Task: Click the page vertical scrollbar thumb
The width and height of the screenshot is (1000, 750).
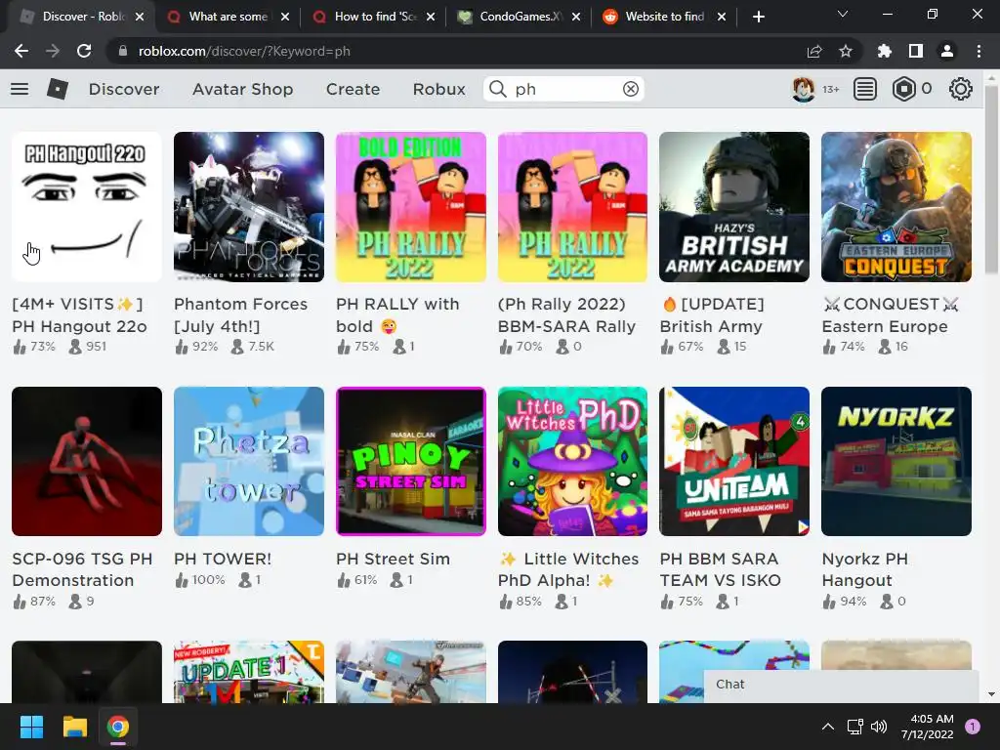Action: tap(992, 180)
